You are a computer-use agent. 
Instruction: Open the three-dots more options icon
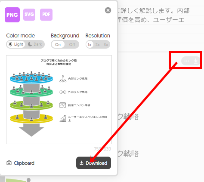pyautogui.click(x=187, y=61)
